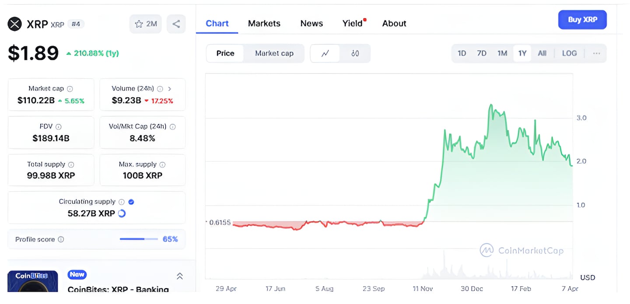
Task: Open Profile score info icon
Action: pos(61,239)
